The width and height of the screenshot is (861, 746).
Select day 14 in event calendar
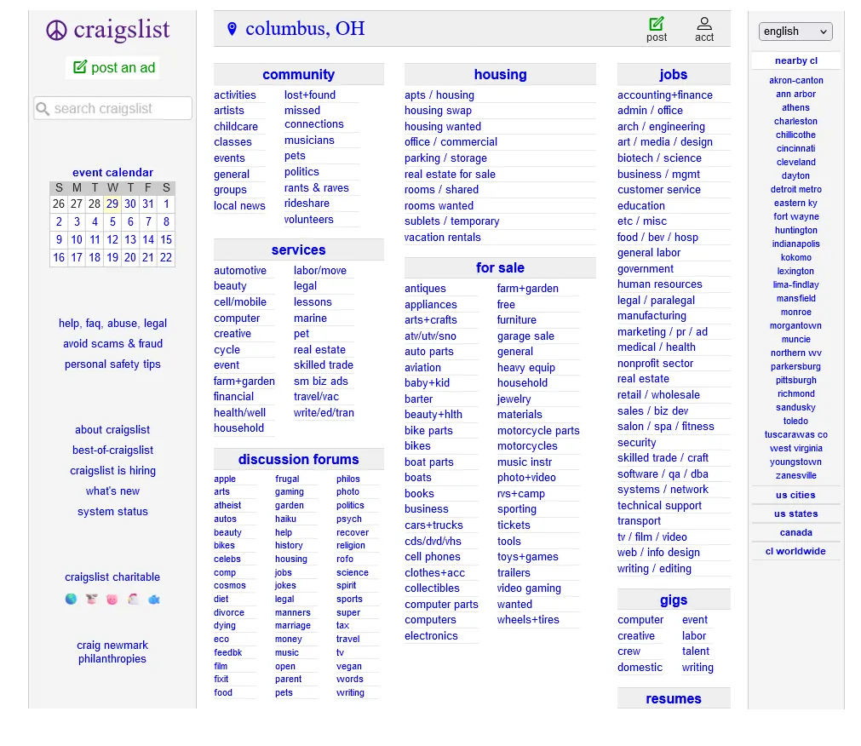point(148,239)
